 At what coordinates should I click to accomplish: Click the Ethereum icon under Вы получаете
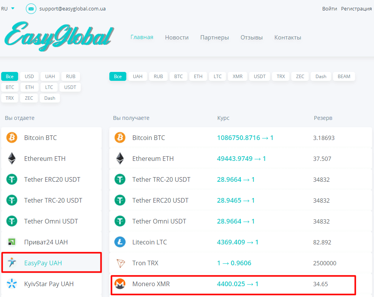pyautogui.click(x=120, y=158)
